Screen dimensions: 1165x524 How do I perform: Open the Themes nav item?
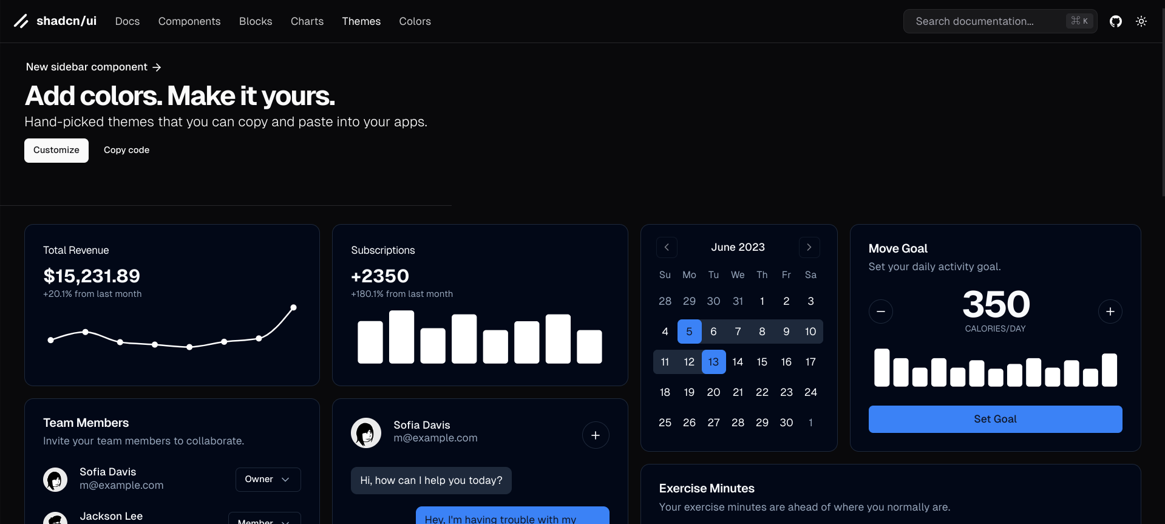[361, 21]
